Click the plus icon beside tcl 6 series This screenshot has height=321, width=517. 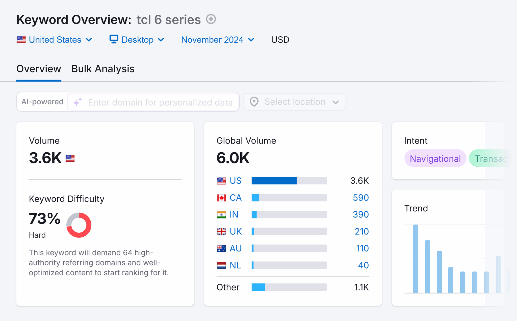[x=211, y=19]
